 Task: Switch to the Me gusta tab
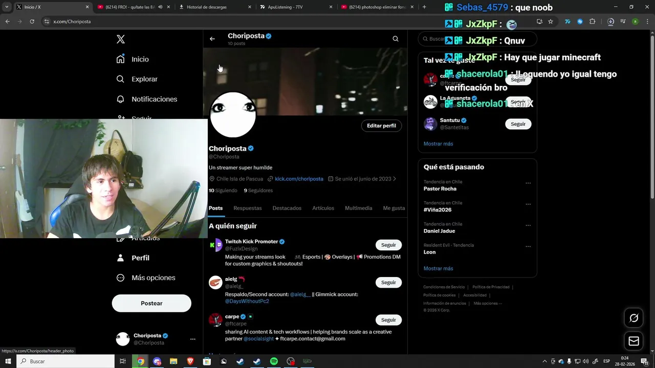pyautogui.click(x=394, y=208)
